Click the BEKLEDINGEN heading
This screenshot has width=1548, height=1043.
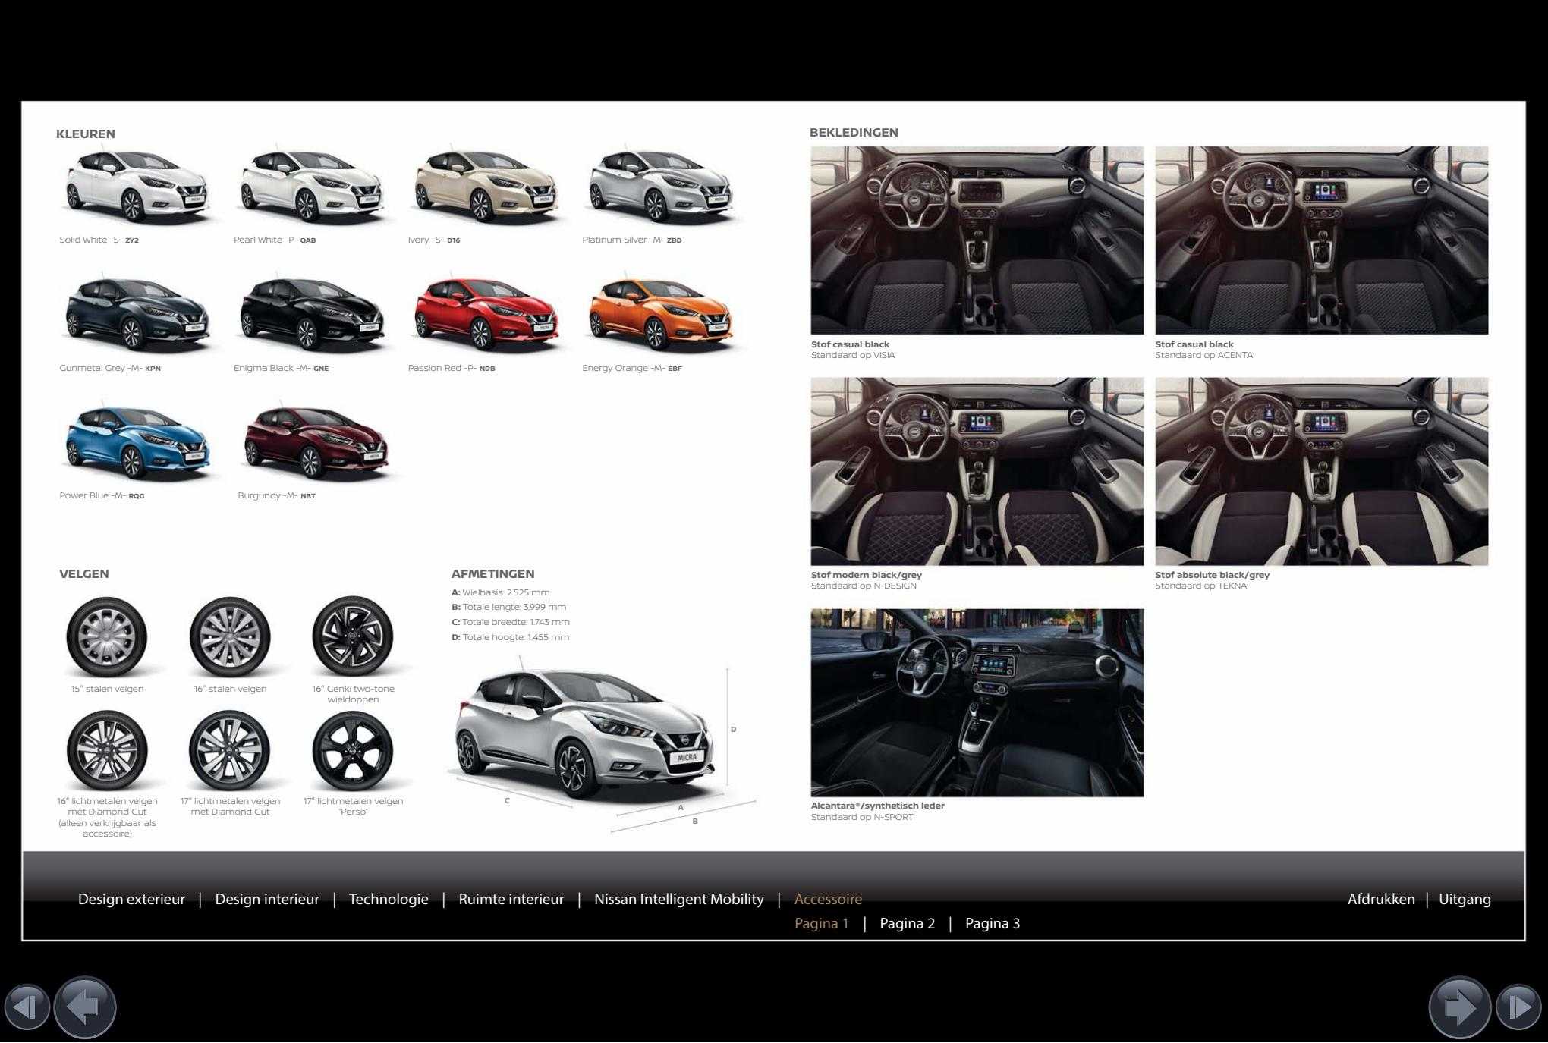(854, 132)
